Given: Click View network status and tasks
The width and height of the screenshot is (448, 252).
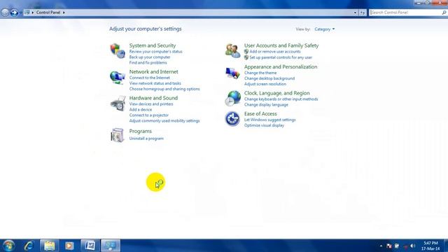Looking at the screenshot, I should click(x=155, y=83).
